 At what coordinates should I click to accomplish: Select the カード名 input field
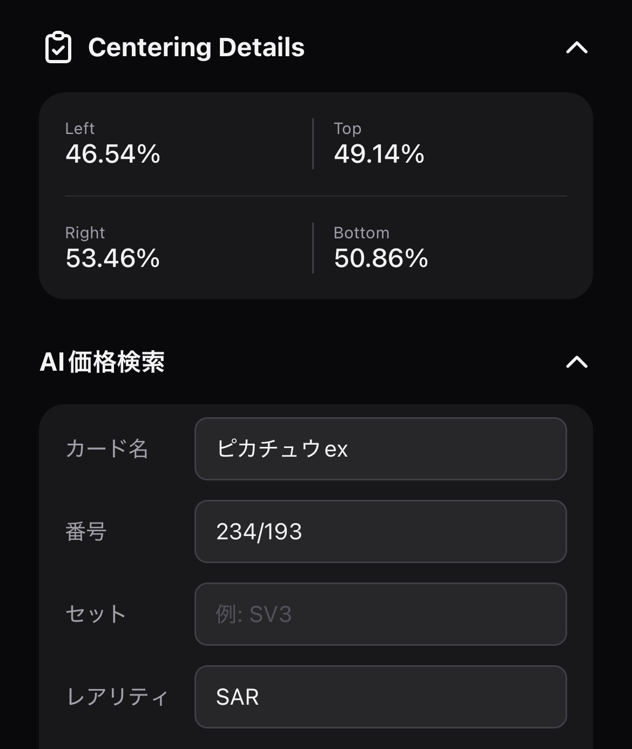click(380, 449)
